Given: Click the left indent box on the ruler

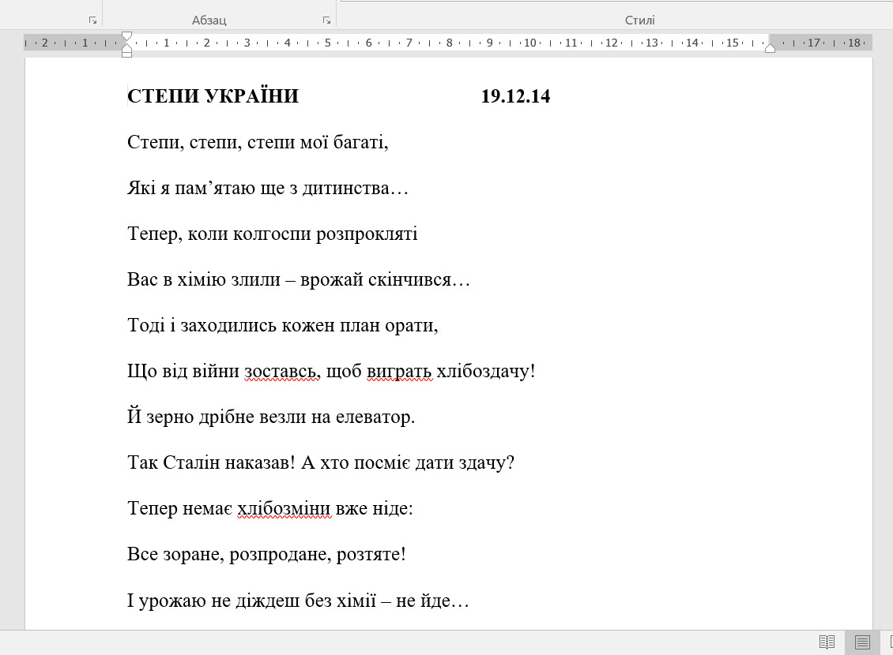Looking at the screenshot, I should click(127, 54).
